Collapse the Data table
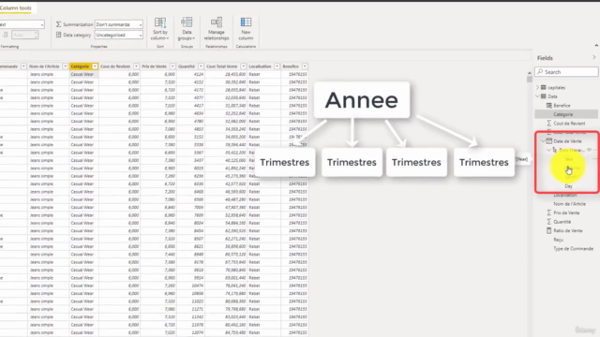Image resolution: width=600 pixels, height=337 pixels. coord(537,96)
